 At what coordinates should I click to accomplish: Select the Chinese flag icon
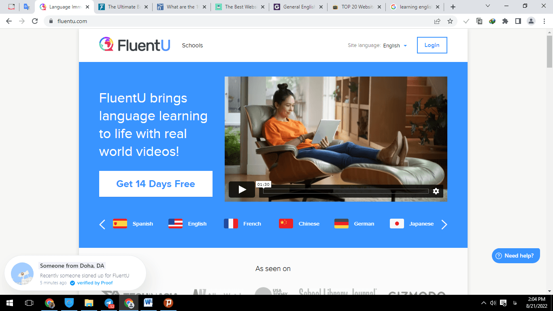pyautogui.click(x=286, y=224)
